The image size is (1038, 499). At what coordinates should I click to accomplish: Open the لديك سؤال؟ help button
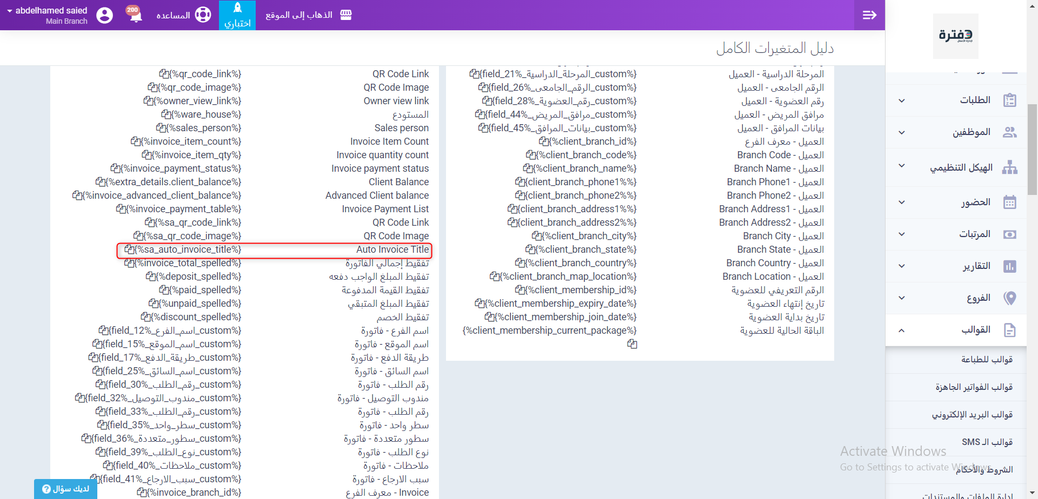65,489
